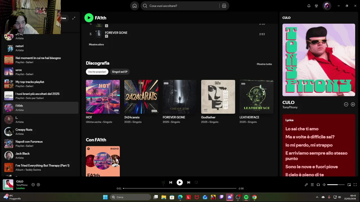Image resolution: width=360 pixels, height=202 pixels.
Task: Open Nei momenti in cui ne hai bisogno playlist
Action: click(40, 60)
